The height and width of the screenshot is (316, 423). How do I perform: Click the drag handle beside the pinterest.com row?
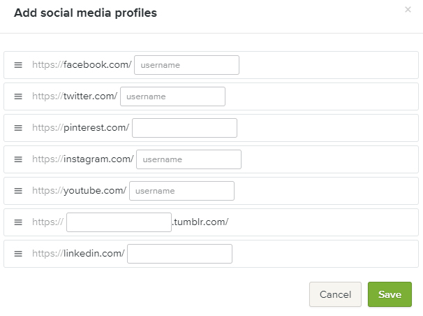coord(18,128)
